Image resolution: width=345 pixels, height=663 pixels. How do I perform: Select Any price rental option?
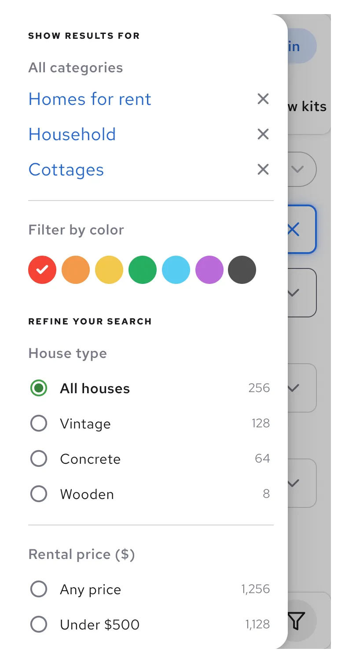[39, 589]
